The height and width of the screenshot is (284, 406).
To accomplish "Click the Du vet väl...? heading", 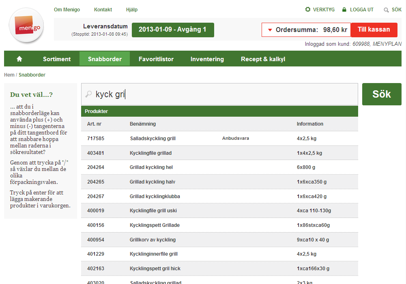I will coord(31,95).
